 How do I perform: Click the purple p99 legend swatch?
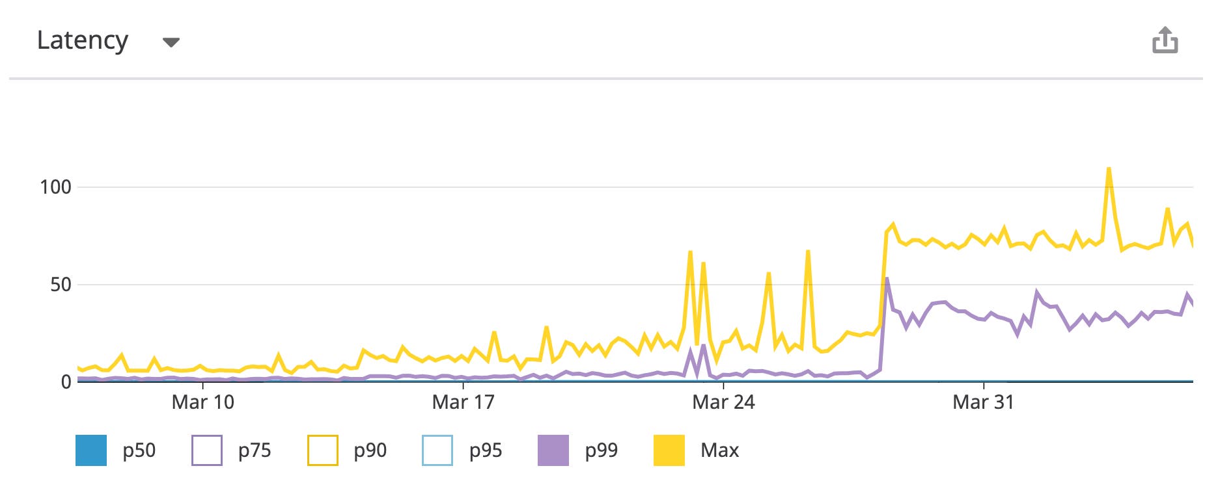coord(553,449)
